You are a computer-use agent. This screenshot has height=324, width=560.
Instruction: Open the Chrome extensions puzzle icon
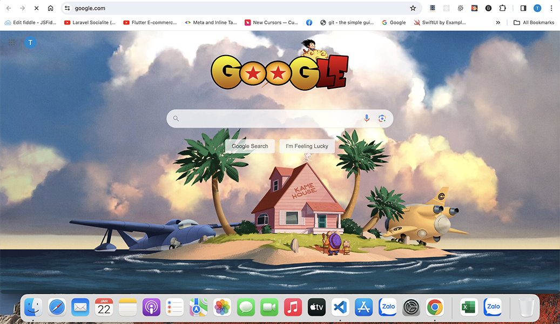tap(503, 8)
